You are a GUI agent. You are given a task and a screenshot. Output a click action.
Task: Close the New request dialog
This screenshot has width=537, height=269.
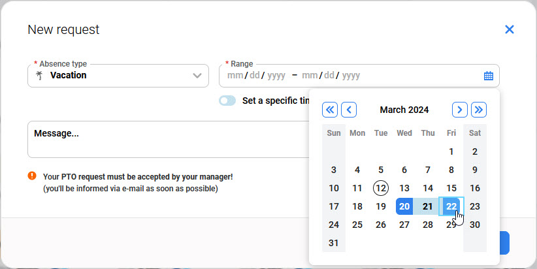510,29
